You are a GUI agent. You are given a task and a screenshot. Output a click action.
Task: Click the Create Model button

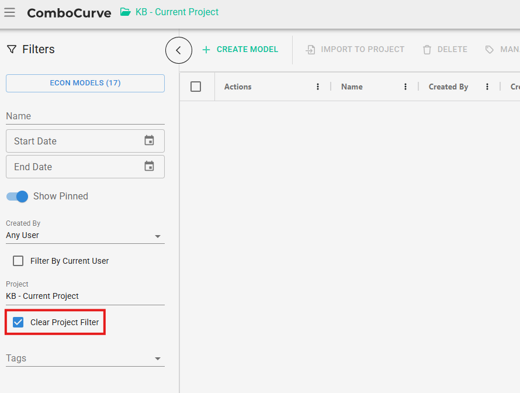[x=240, y=50]
